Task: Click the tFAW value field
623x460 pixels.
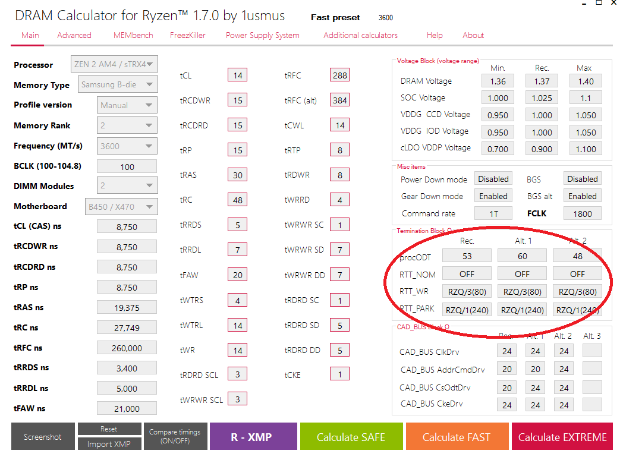Action: click(x=238, y=275)
